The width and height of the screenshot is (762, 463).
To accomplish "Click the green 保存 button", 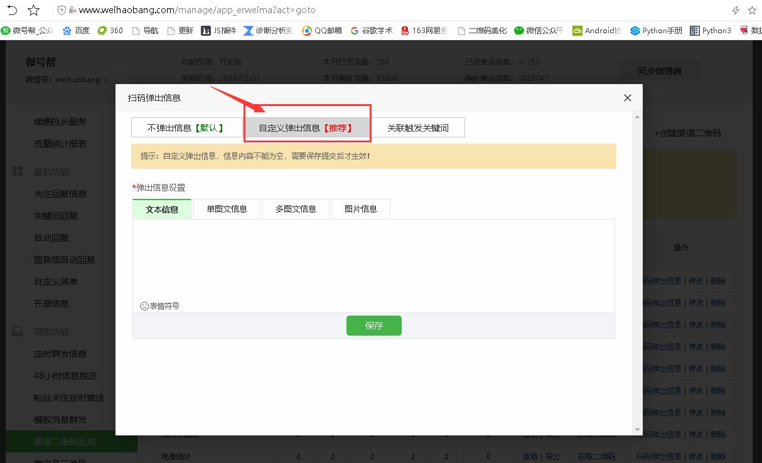I will (373, 326).
